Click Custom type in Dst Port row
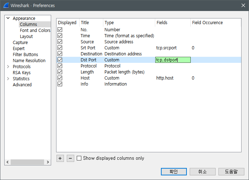The height and width of the screenshot is (180, 249). pyautogui.click(x=112, y=60)
